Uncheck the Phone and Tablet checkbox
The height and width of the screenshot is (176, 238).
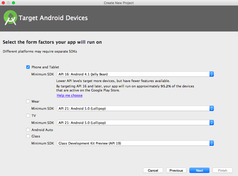click(x=28, y=67)
